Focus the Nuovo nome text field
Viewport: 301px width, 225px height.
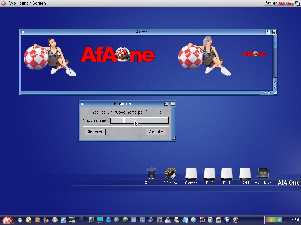point(139,121)
